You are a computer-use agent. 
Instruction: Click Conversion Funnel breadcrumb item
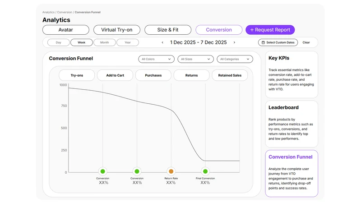pyautogui.click(x=88, y=12)
